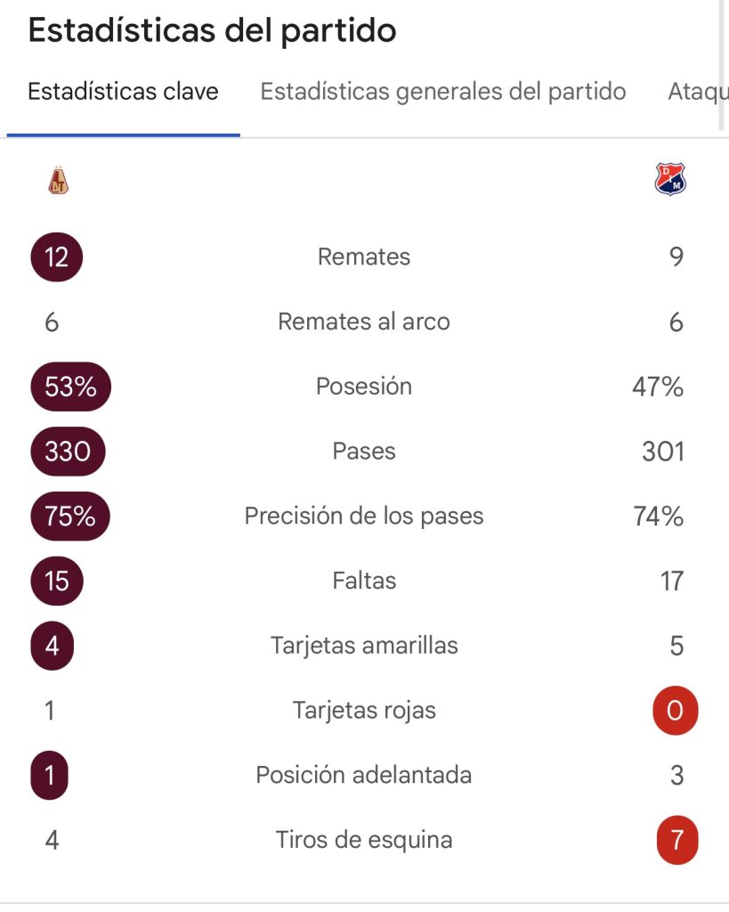Click the 4 Tarjetas amarillas badge
Screen dimensions: 729x912
(52, 646)
